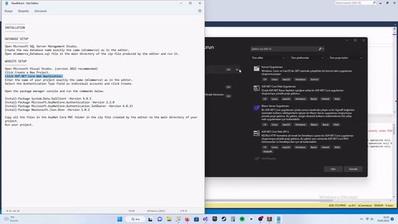Viewport: 398px width, 224px height.
Task: Open the Düzenle menu in Notepad
Action: tap(24, 11)
